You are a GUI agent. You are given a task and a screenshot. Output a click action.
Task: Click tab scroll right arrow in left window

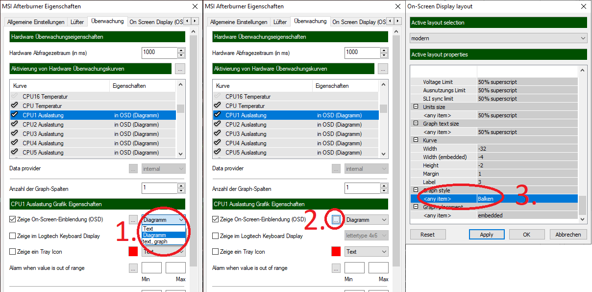click(195, 21)
